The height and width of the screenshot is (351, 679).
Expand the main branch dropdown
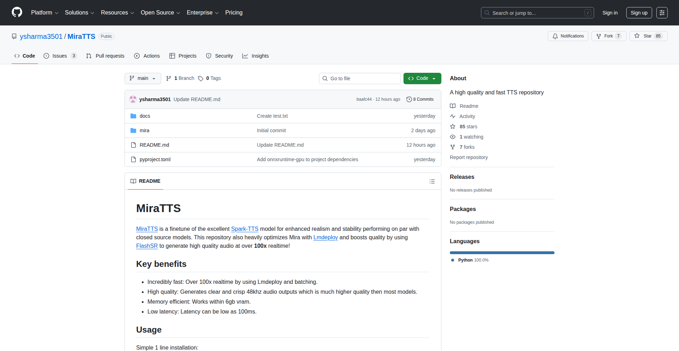point(143,78)
